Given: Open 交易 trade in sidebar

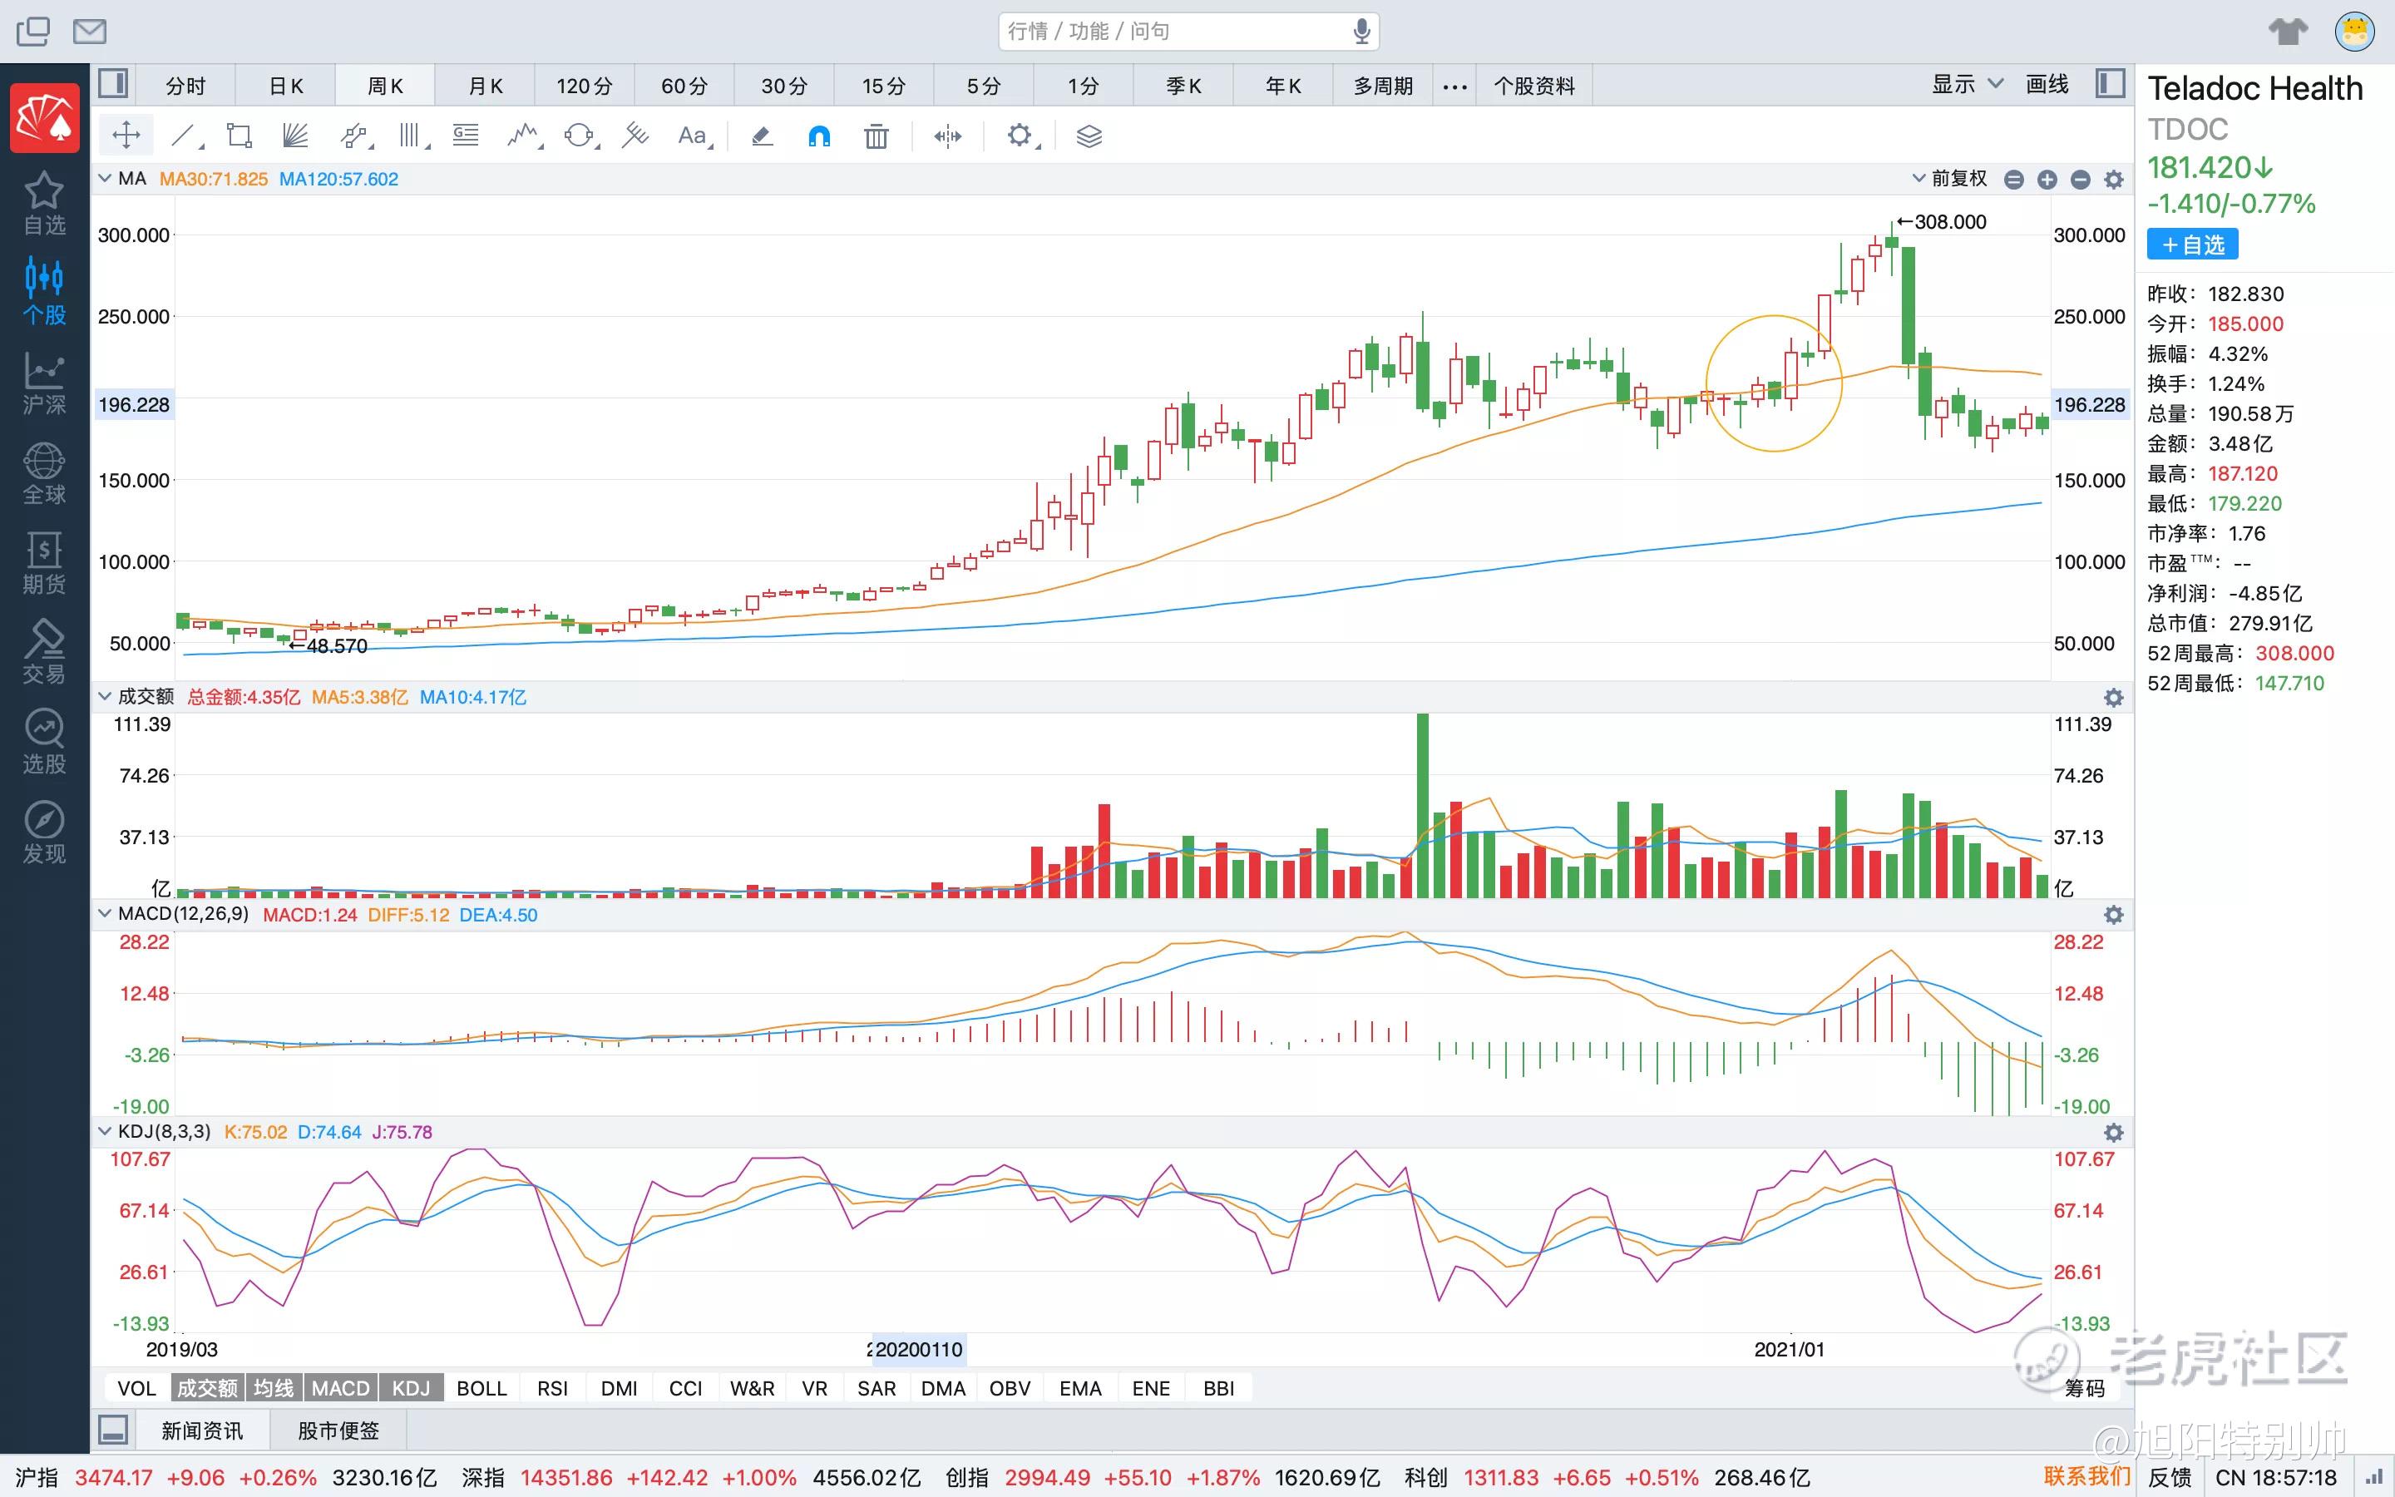Looking at the screenshot, I should pyautogui.click(x=45, y=653).
